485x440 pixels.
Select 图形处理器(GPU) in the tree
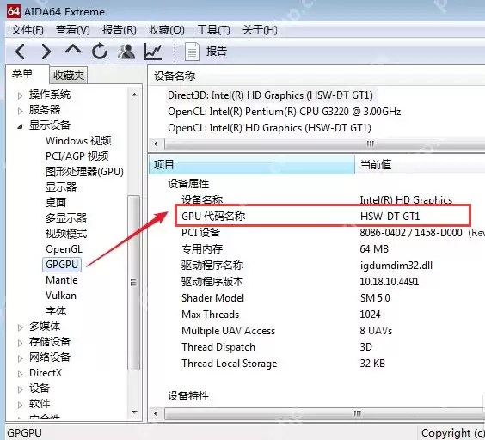pos(84,172)
